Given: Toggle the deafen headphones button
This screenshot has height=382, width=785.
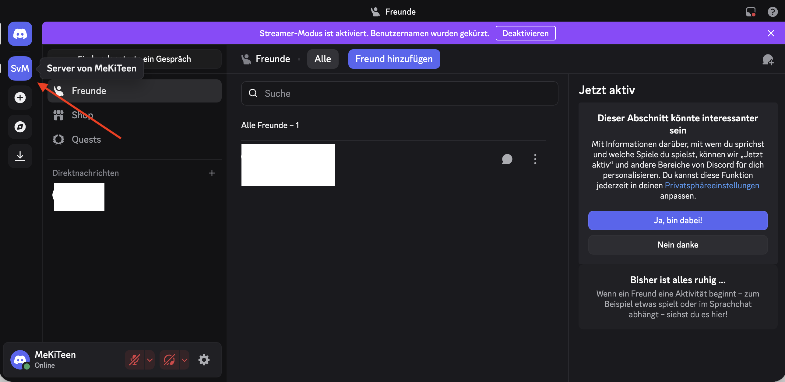Looking at the screenshot, I should [169, 359].
